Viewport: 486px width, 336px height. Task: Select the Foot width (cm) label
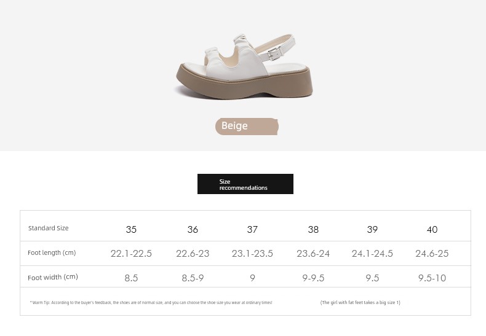[53, 277]
